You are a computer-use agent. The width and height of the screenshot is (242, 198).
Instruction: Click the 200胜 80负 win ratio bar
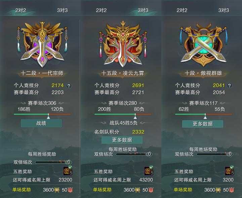point(123,114)
